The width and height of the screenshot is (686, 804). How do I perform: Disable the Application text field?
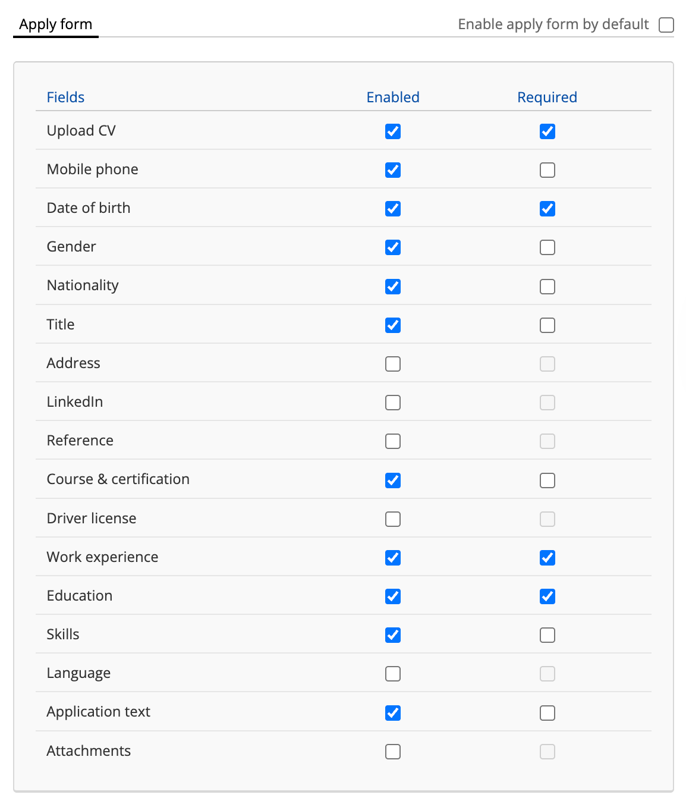coord(393,713)
